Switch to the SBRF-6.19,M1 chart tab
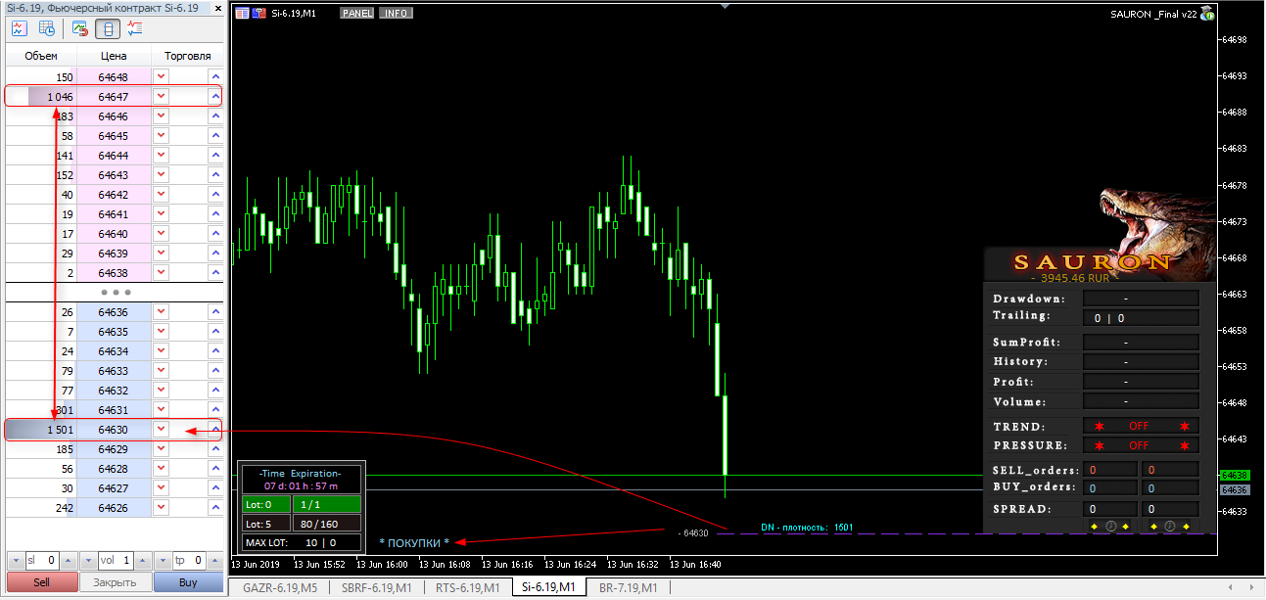The height and width of the screenshot is (600, 1266). (x=377, y=588)
